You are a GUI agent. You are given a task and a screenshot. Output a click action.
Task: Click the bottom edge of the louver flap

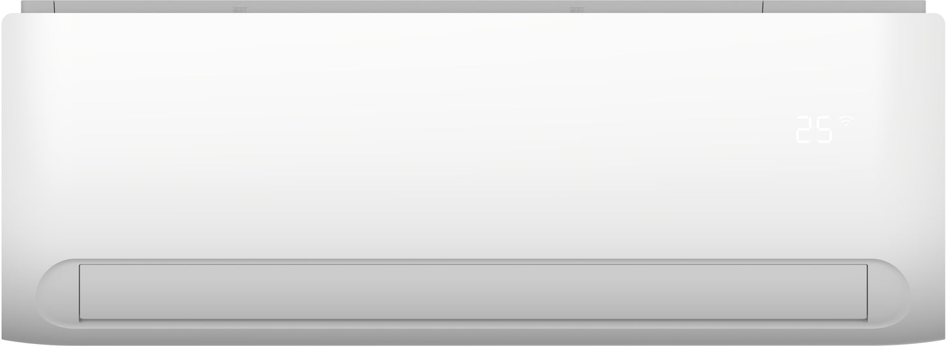click(x=473, y=320)
